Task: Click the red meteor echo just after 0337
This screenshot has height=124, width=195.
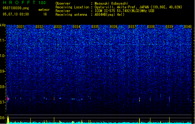Action: (x=140, y=100)
